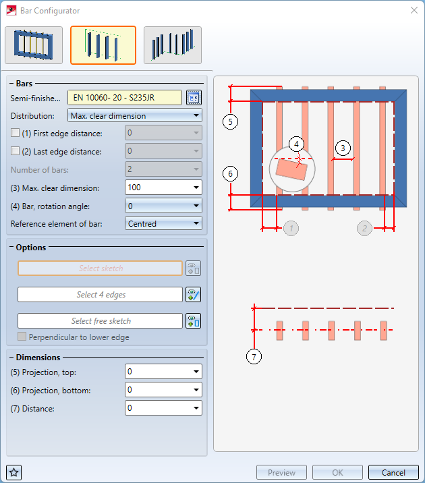Expand (7) Distance dropdown
Viewport: 425px width, 483px height.
pyautogui.click(x=196, y=408)
